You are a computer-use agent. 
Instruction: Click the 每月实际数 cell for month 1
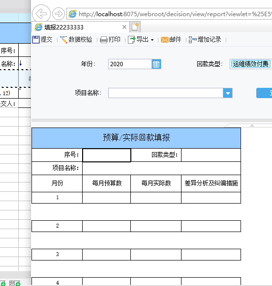(156, 198)
